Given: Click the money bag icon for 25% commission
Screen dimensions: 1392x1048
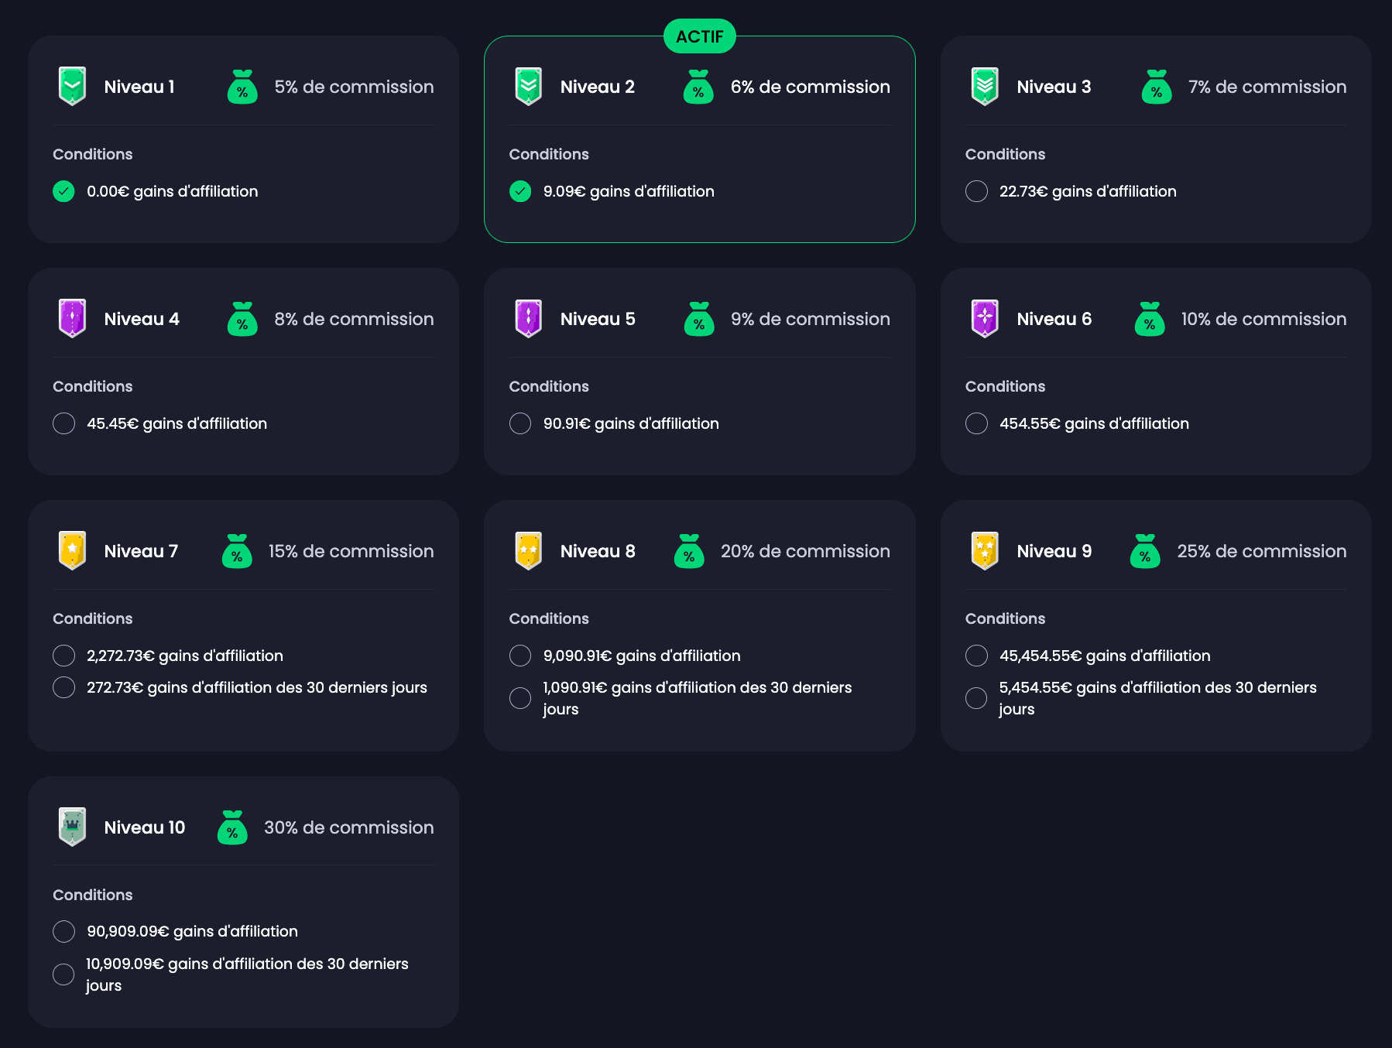Looking at the screenshot, I should pos(1145,551).
